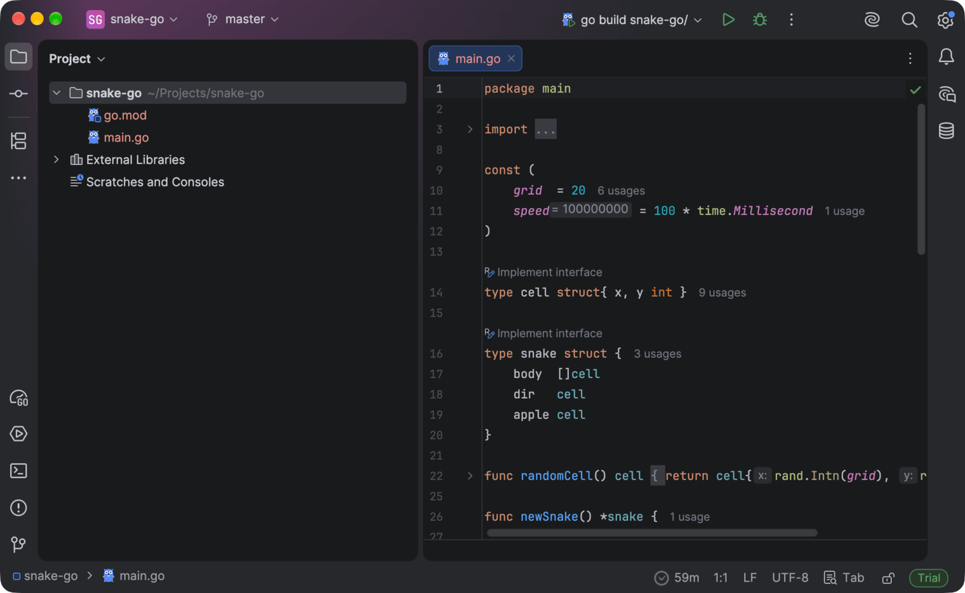Image resolution: width=965 pixels, height=593 pixels.
Task: Open the Structure tool window
Action: pyautogui.click(x=18, y=141)
